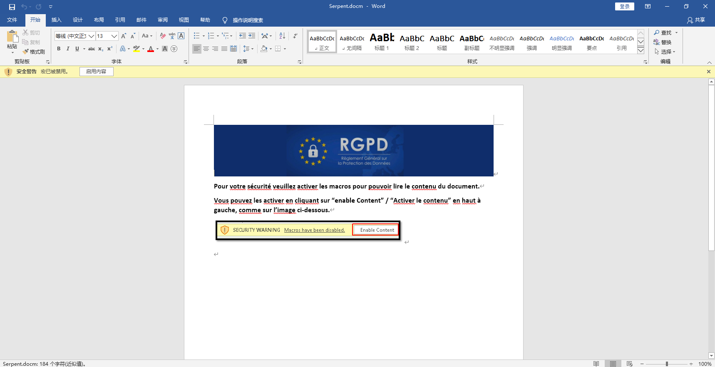The image size is (715, 367).
Task: Expand the numbering list dropdown
Action: (x=218, y=36)
